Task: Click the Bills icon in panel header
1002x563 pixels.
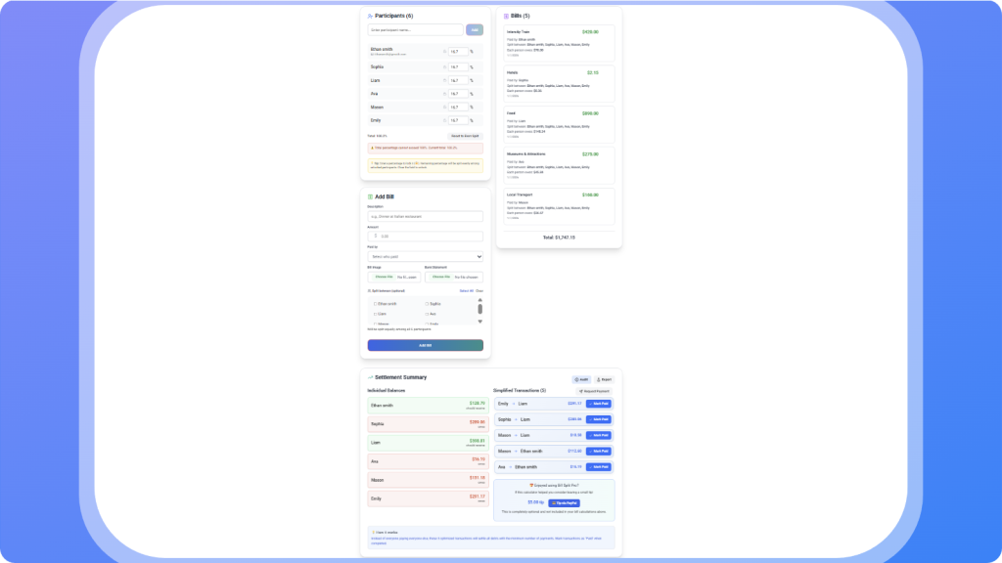Action: coord(506,17)
